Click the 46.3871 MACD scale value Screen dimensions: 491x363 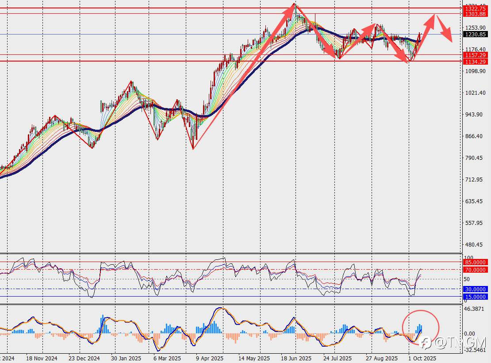tap(474, 309)
